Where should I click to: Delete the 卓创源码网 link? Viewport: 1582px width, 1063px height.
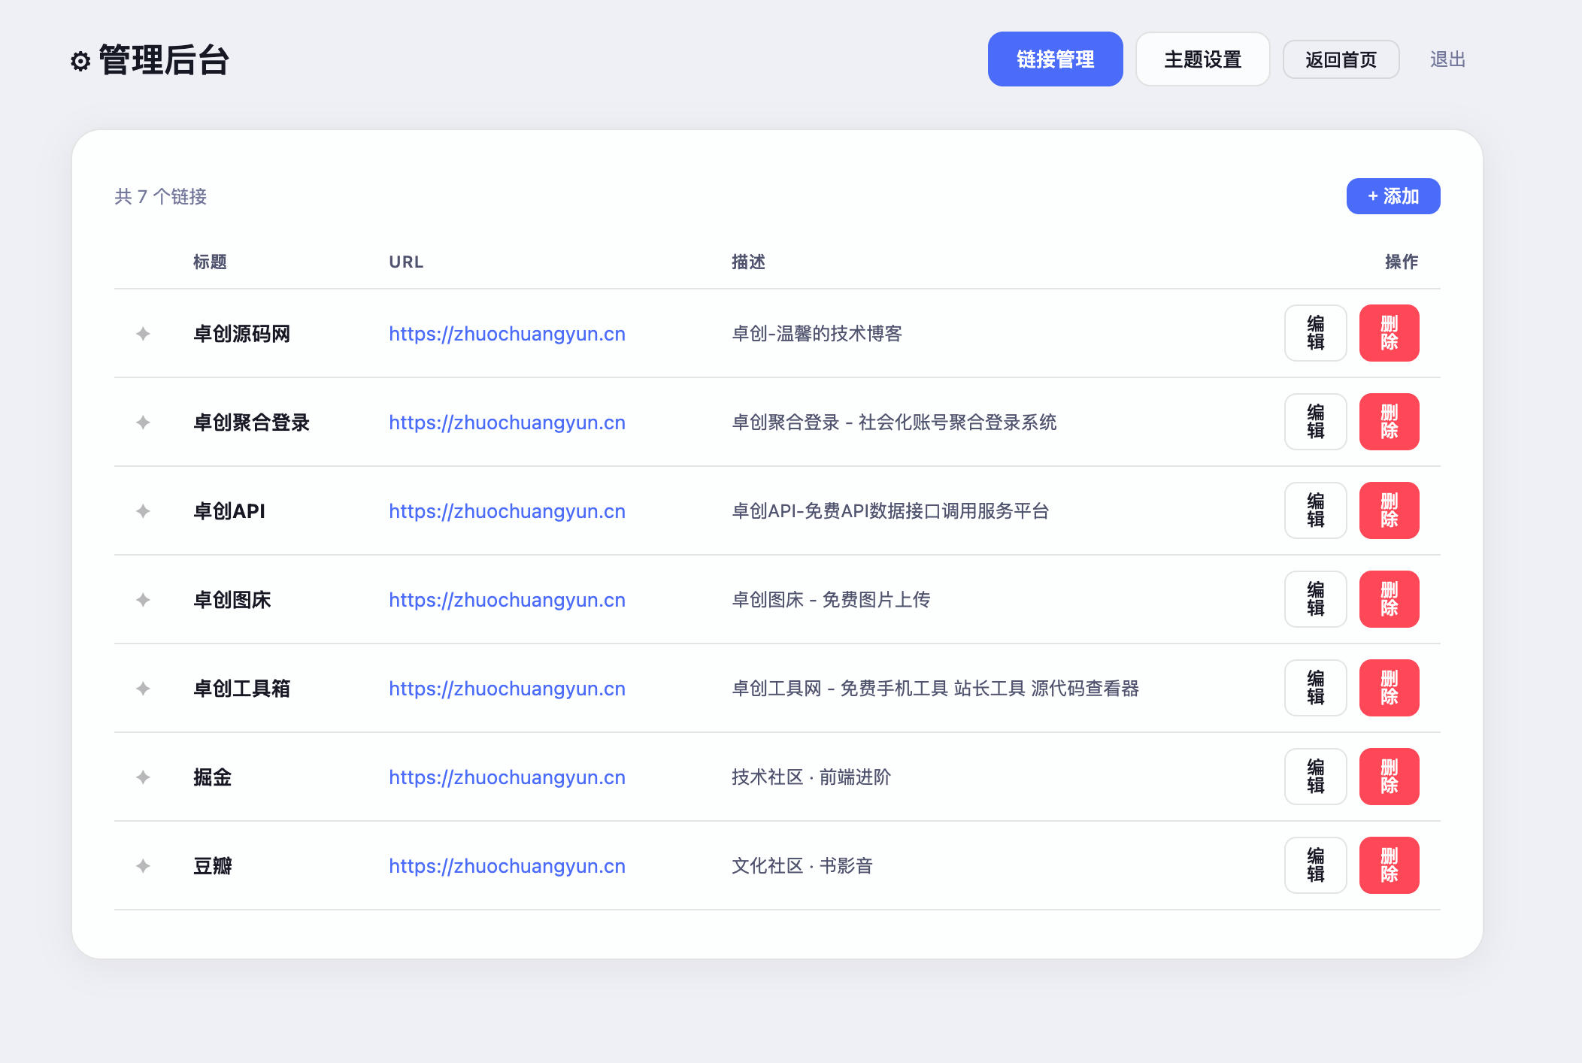click(1389, 333)
